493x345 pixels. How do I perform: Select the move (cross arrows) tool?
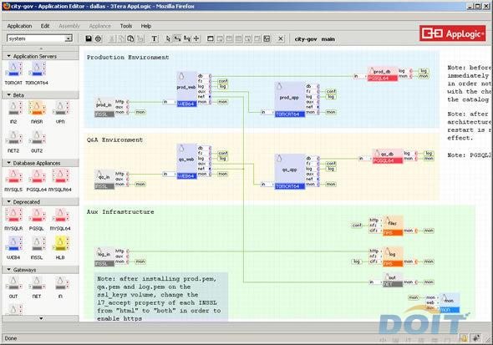click(x=196, y=38)
